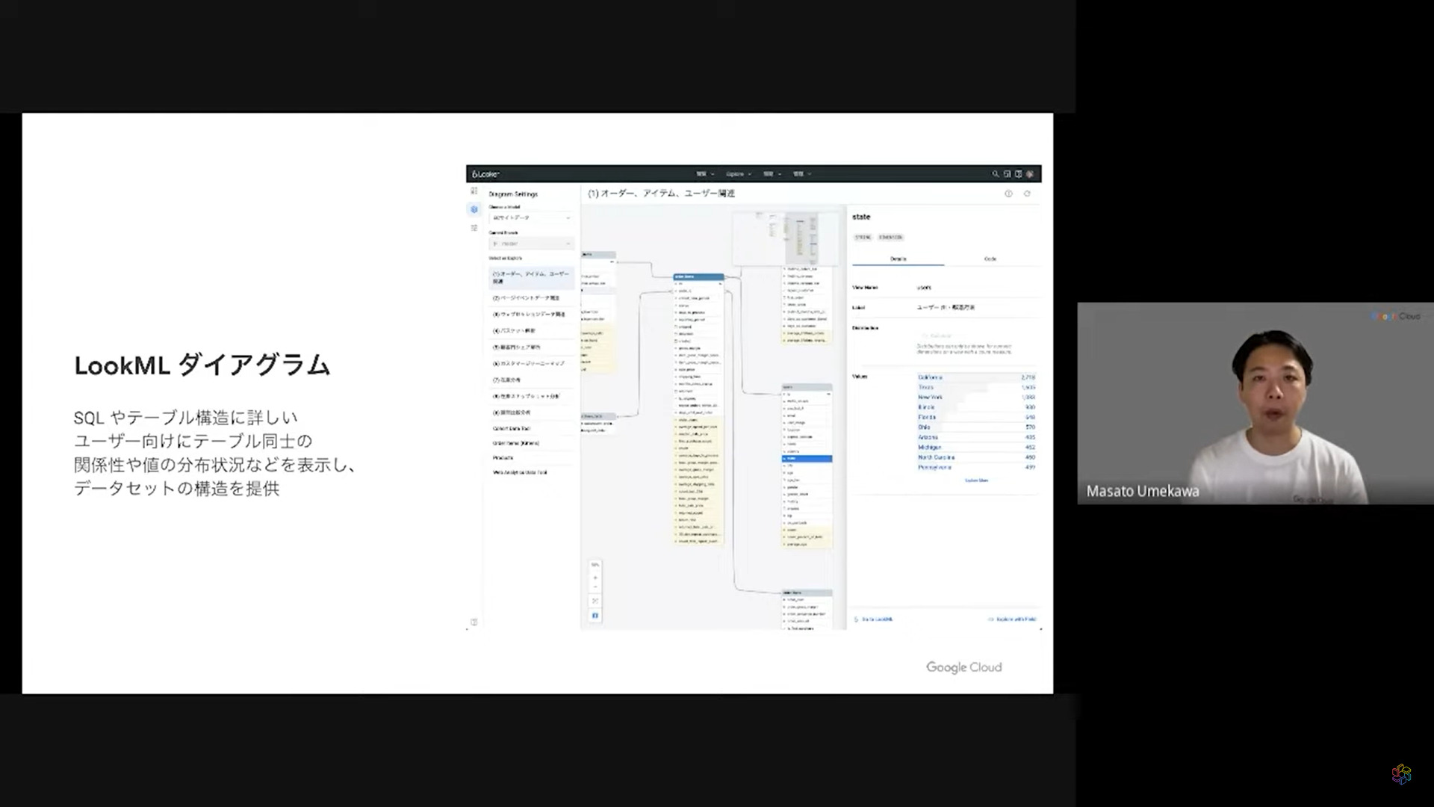Open the global search in the Looker top bar
This screenshot has height=807, width=1434.
point(995,173)
